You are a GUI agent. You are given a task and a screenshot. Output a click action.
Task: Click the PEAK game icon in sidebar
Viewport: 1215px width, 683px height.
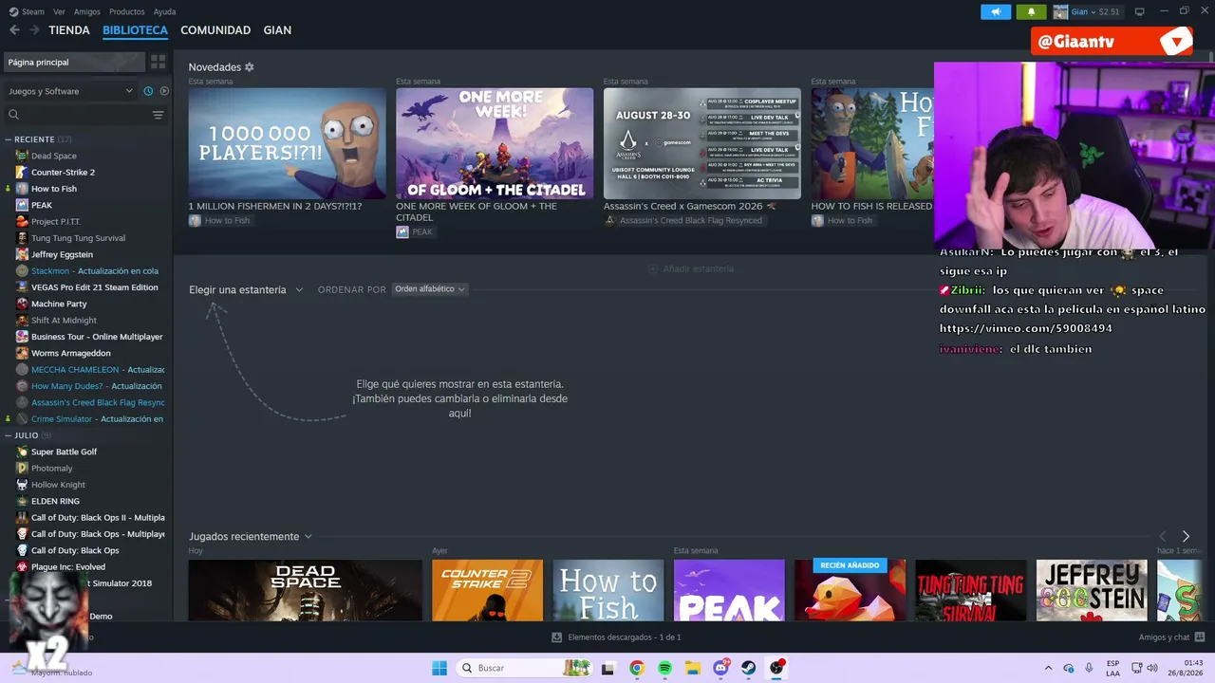(22, 205)
